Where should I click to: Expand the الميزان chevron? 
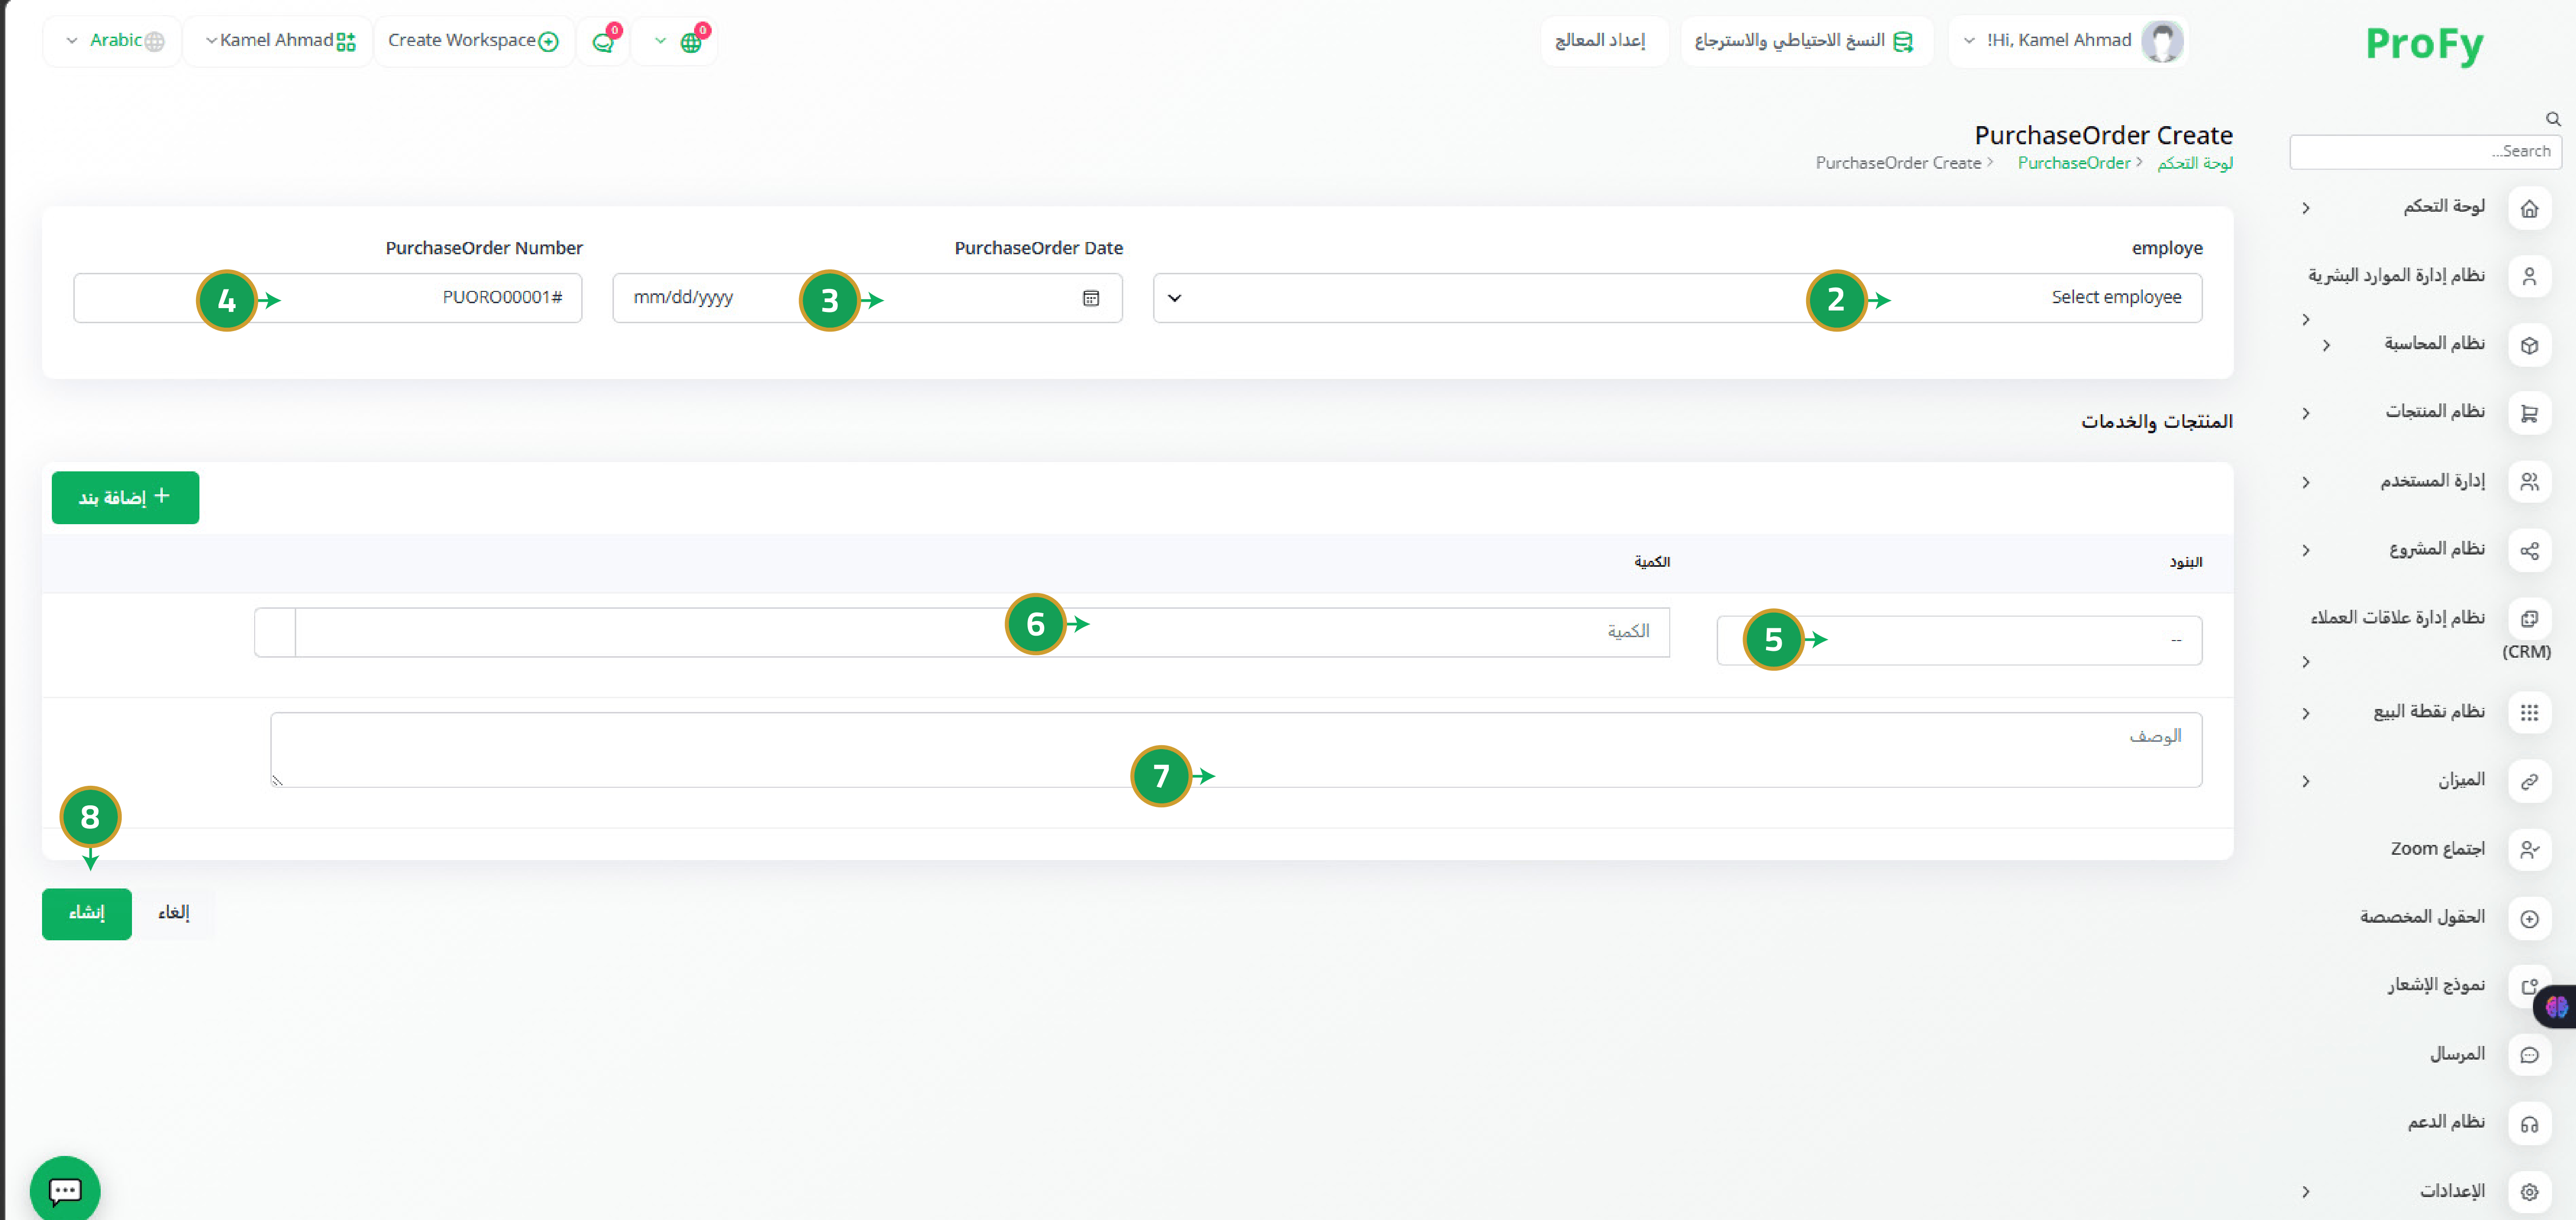coord(2305,781)
